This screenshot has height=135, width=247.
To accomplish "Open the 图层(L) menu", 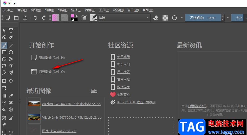I will 63,10.
